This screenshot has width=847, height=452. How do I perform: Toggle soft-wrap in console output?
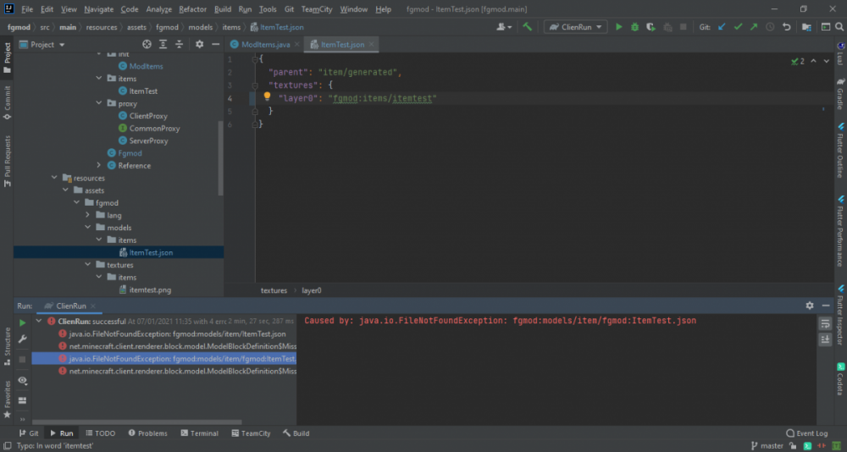point(825,323)
